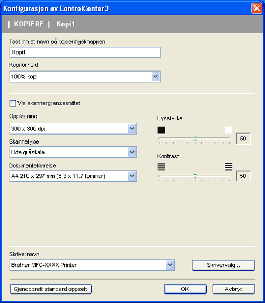Cancel with the Avbryt button
The width and height of the screenshot is (265, 303).
234,289
